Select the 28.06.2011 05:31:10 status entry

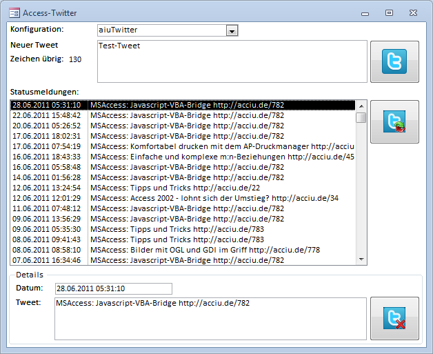pos(182,106)
